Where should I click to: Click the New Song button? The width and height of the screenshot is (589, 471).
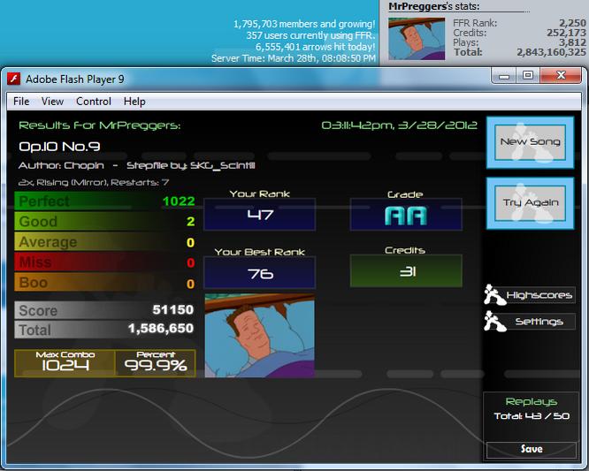coord(530,142)
